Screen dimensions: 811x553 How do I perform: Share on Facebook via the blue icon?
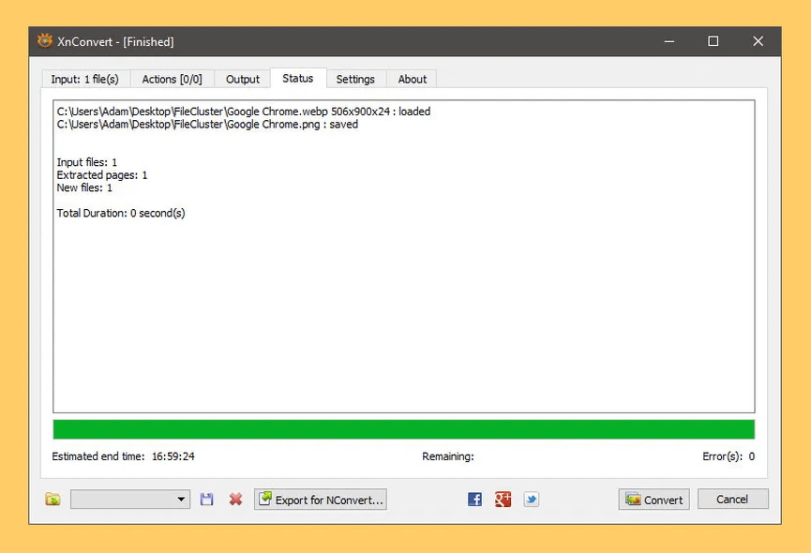tap(474, 499)
